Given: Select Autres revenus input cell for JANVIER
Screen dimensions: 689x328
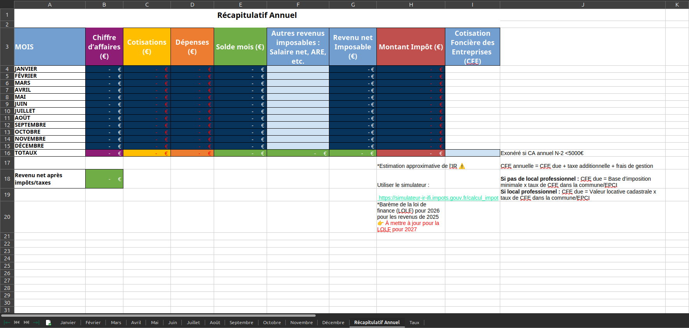Looking at the screenshot, I should (x=298, y=69).
